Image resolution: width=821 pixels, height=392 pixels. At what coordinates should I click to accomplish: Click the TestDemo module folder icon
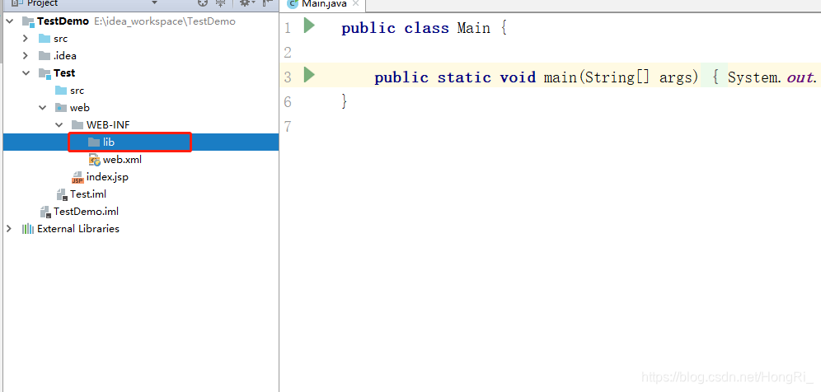tap(28, 22)
